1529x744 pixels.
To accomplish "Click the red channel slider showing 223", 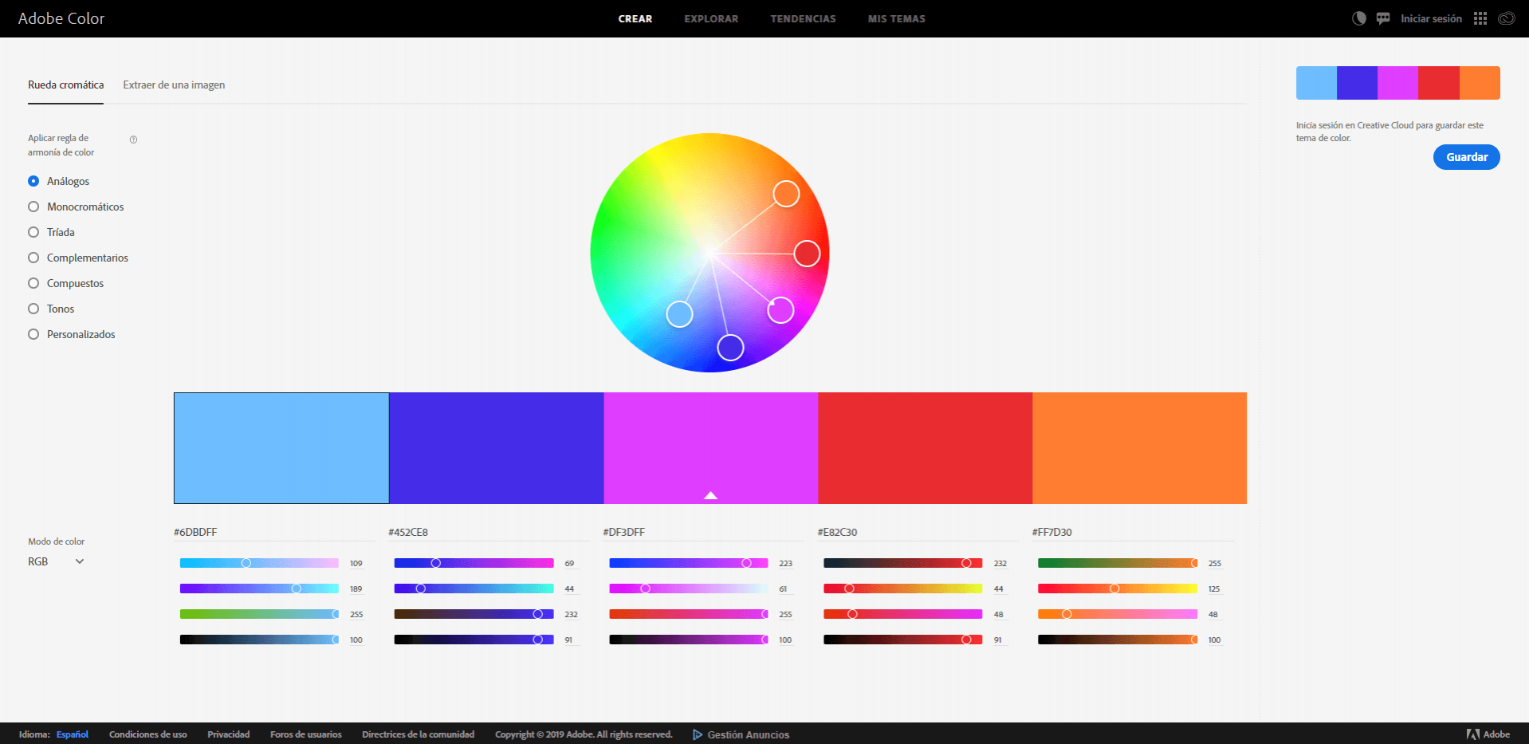I will (x=689, y=563).
